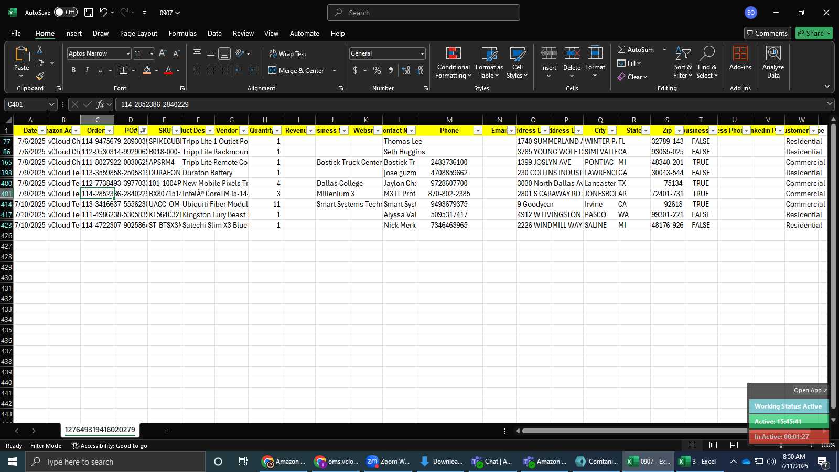
Task: Decrease font size icon
Action: point(176,53)
